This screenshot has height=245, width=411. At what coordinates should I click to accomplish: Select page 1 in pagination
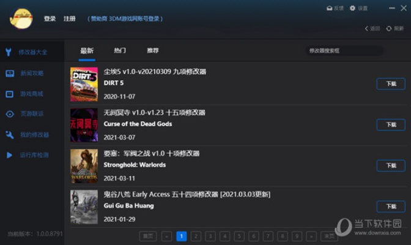(x=182, y=236)
